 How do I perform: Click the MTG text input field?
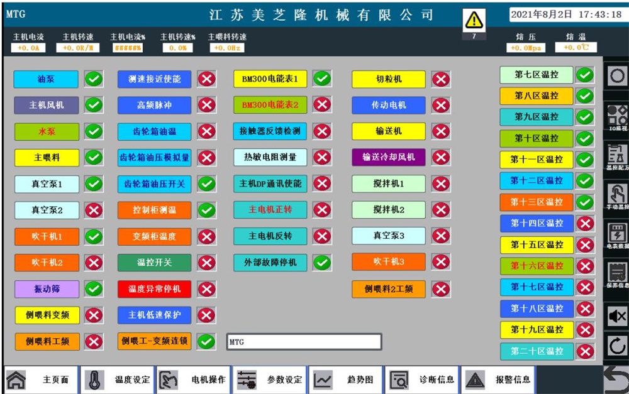(x=304, y=342)
